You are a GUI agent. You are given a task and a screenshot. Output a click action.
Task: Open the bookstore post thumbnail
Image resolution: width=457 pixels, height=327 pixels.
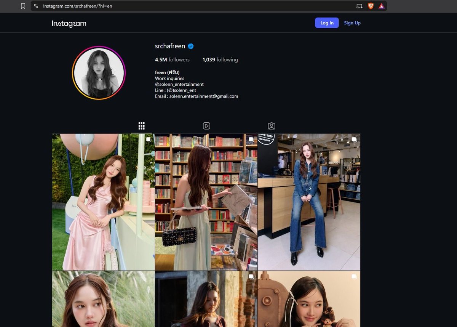pos(206,202)
